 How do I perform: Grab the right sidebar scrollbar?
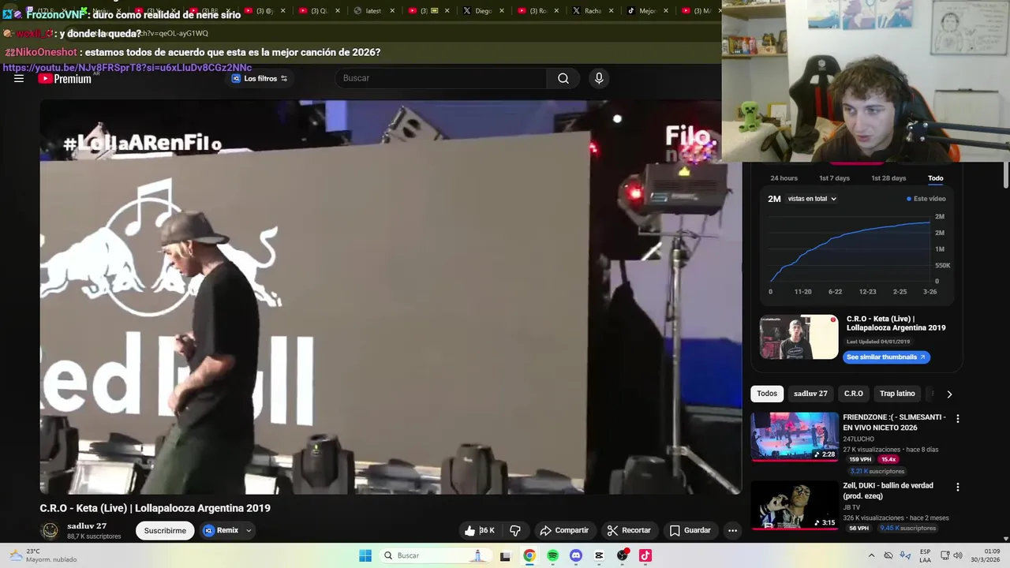tap(1006, 175)
